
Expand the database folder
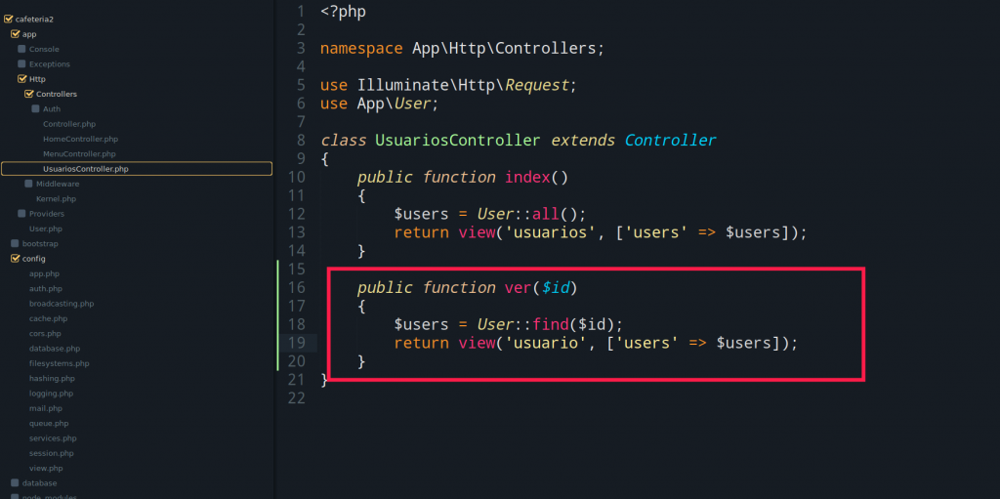(x=15, y=483)
